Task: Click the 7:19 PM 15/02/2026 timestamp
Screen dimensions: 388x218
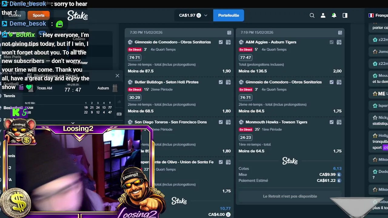Action: [257, 32]
